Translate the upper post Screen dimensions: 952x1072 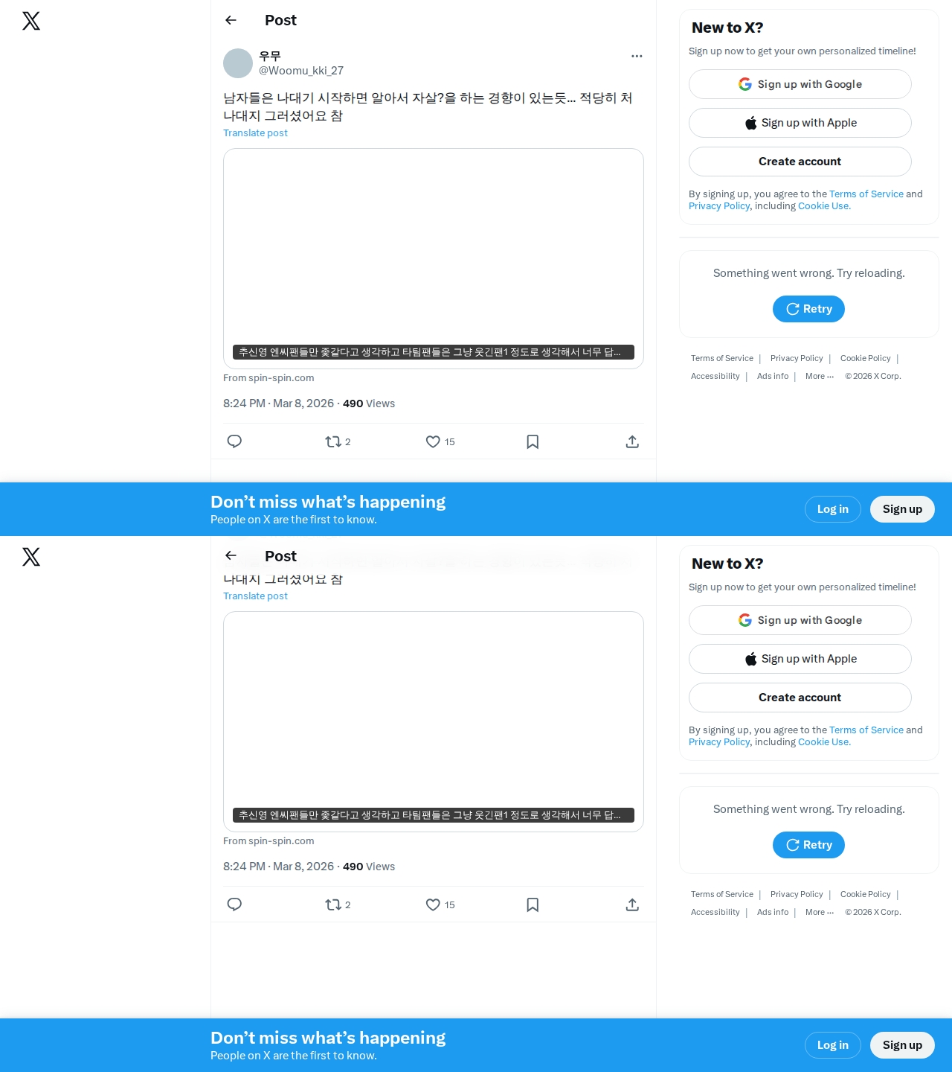click(255, 133)
